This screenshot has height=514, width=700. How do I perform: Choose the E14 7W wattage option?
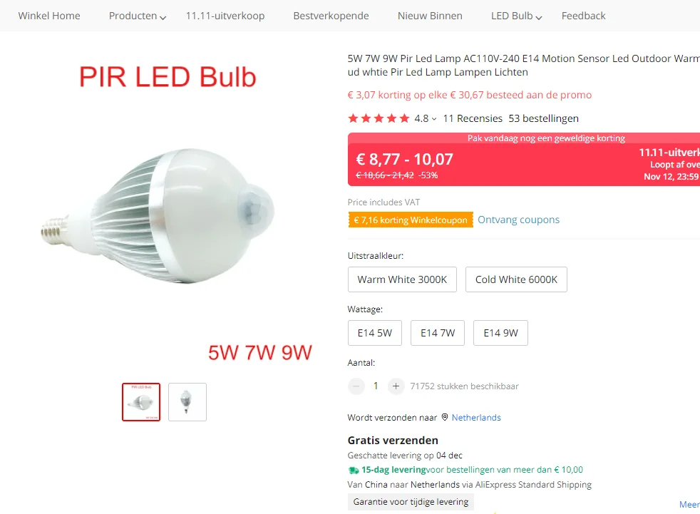point(438,333)
